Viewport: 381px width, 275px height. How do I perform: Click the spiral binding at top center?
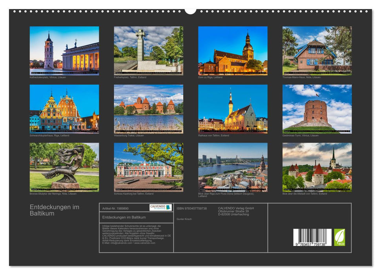[x=190, y=10]
